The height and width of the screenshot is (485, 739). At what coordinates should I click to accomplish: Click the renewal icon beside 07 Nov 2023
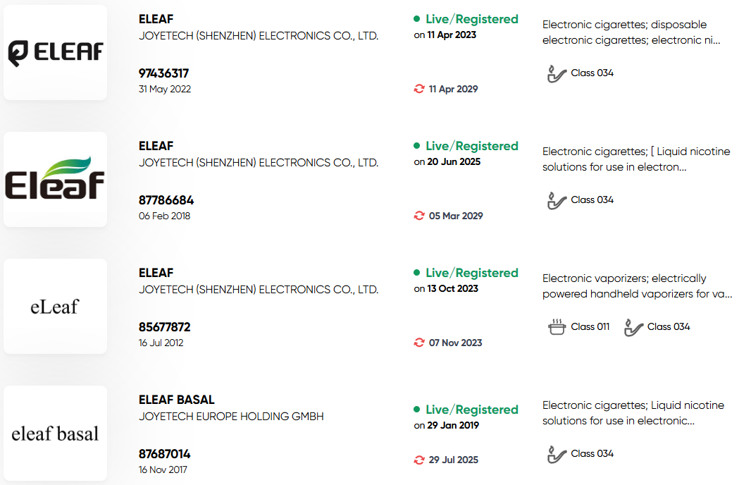pyautogui.click(x=419, y=343)
